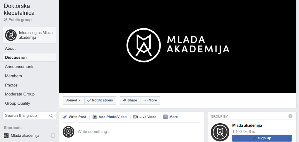Click the pencil Write Post icon
This screenshot has width=299, height=142.
[x=65, y=117]
